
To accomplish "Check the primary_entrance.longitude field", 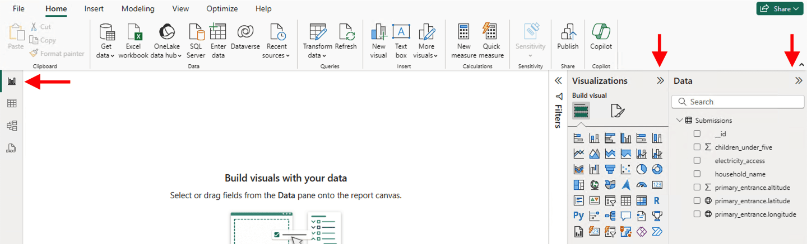I will (697, 214).
